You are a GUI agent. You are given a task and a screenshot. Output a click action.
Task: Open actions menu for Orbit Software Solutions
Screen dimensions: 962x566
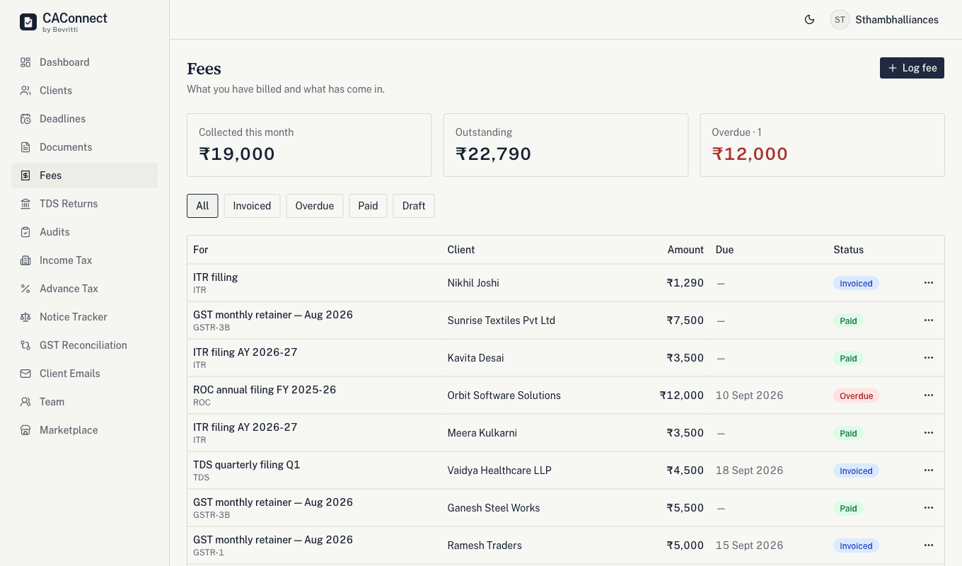(929, 395)
